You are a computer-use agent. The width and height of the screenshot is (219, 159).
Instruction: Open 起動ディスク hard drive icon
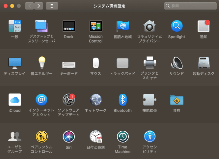click(204, 63)
